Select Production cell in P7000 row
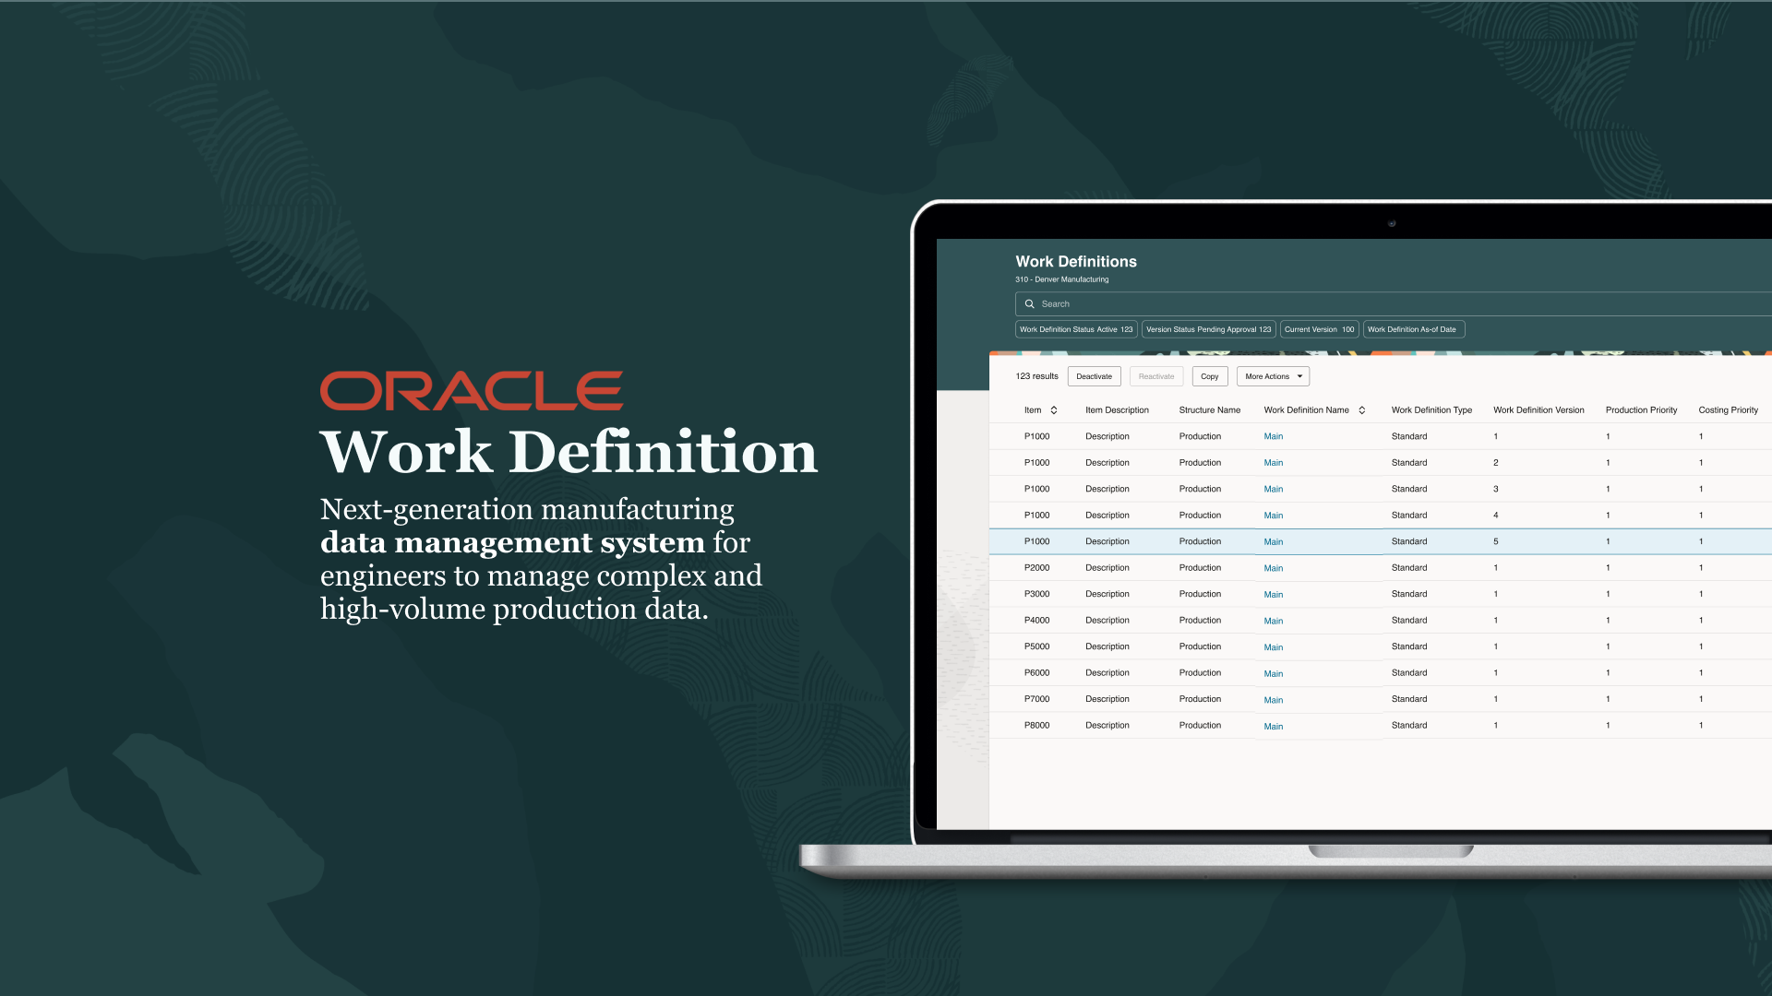The image size is (1772, 996). click(x=1200, y=699)
